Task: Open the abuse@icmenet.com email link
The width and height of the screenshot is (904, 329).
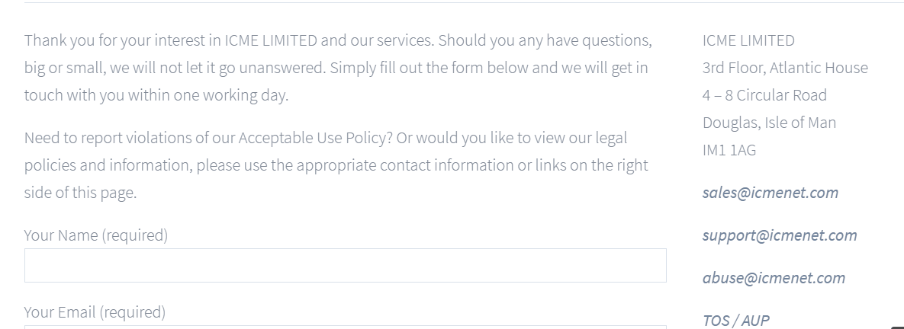Action: 774,278
